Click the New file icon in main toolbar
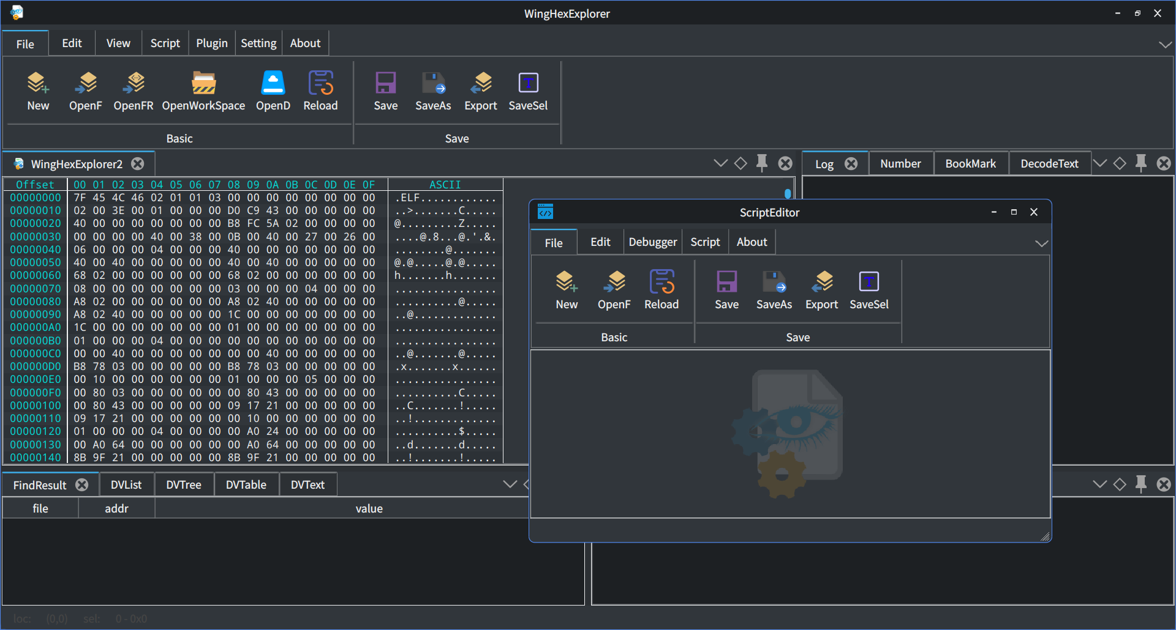Viewport: 1176px width, 630px height. pos(38,83)
